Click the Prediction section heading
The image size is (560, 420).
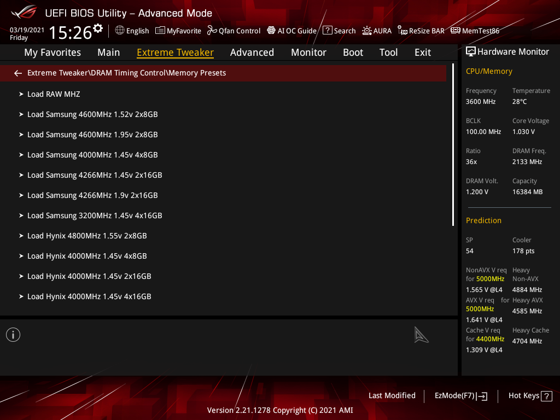click(483, 220)
